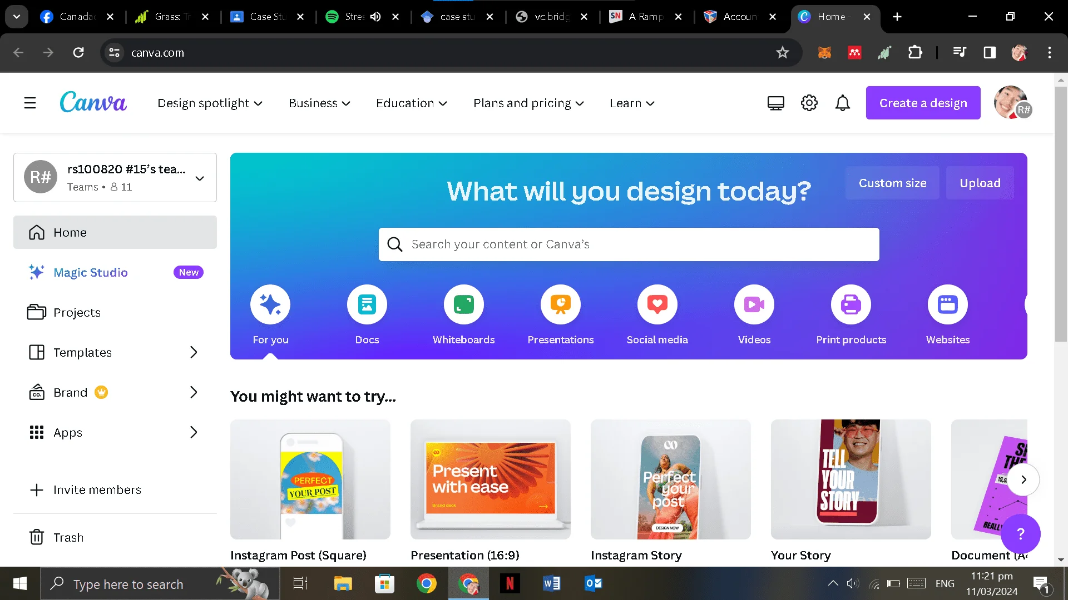Screen dimensions: 1068x600
Task: Open the hamburger menu next to Canva logo
Action: 30,103
